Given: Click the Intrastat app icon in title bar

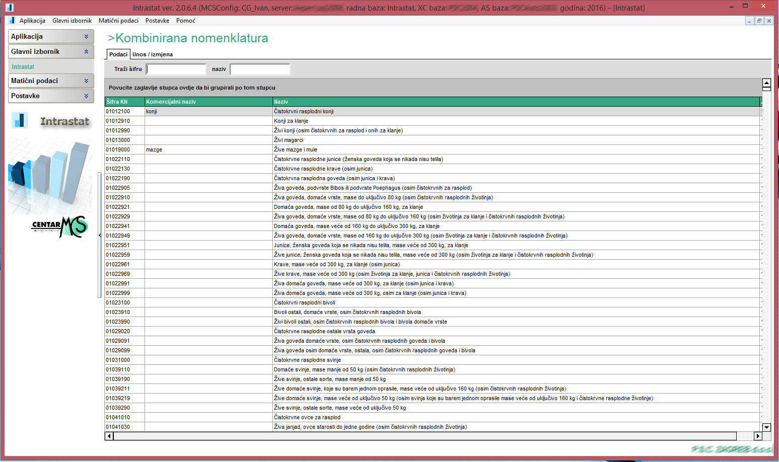Looking at the screenshot, I should pyautogui.click(x=10, y=8).
